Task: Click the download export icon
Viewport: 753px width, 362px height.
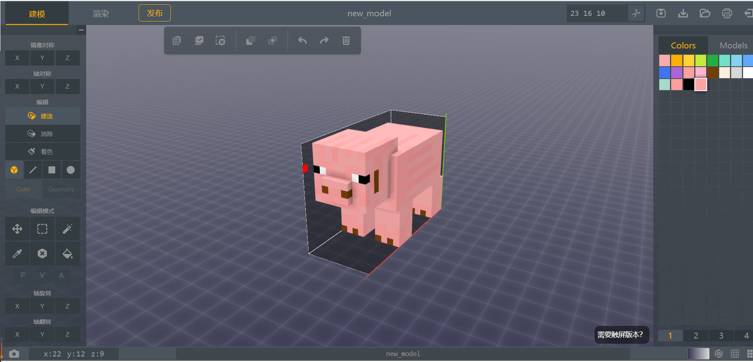Action: (x=683, y=13)
